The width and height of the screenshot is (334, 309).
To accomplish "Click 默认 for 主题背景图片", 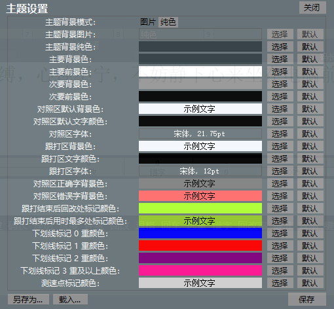I will [310, 34].
